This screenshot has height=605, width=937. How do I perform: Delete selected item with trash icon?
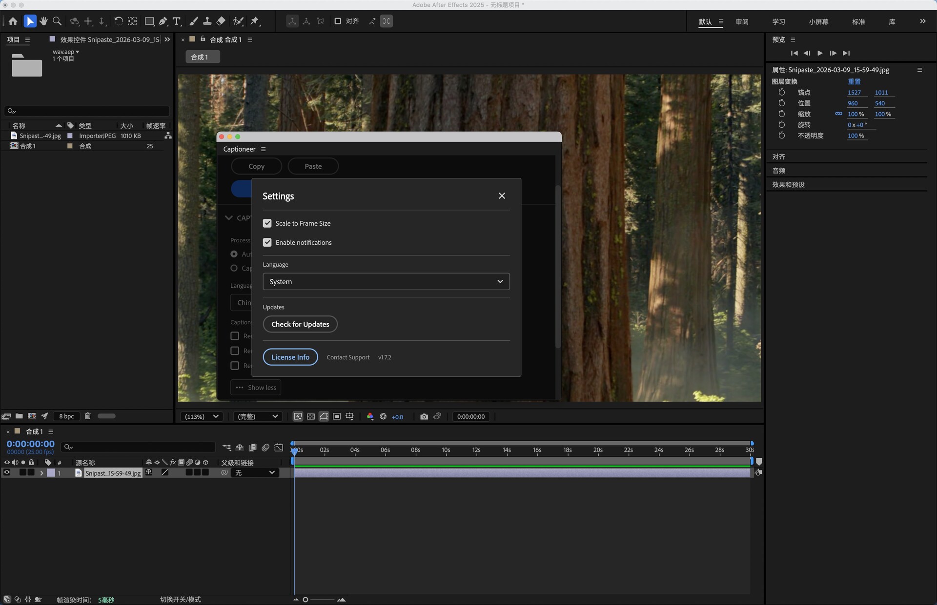click(x=88, y=416)
